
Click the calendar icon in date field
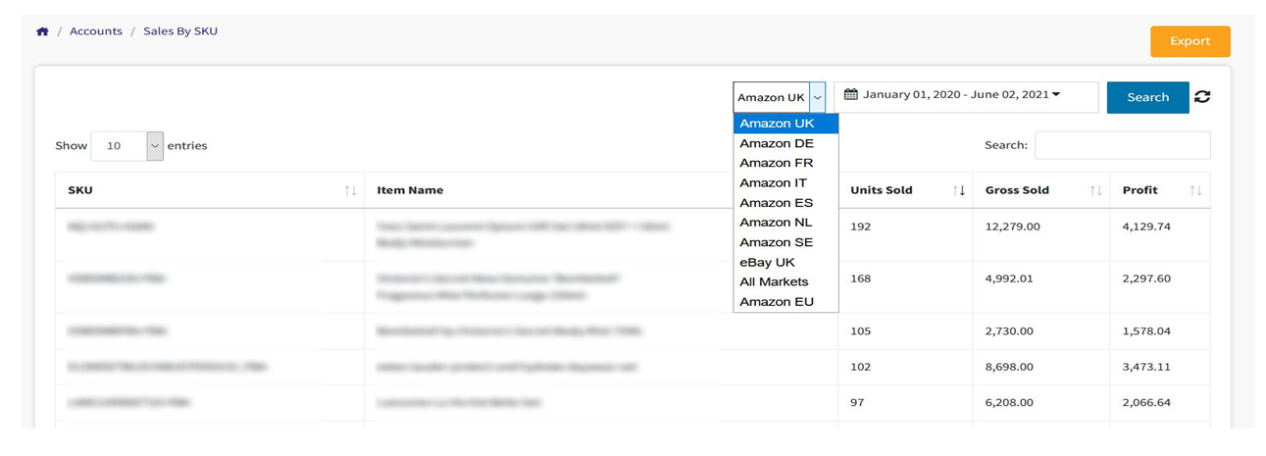[850, 95]
